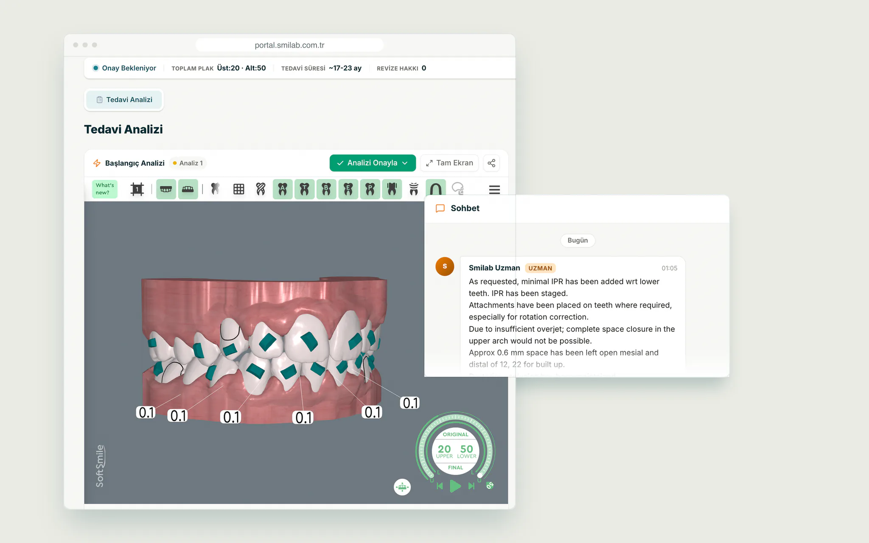Viewport: 869px width, 543px height.
Task: Click the 01:05 message timestamp
Action: click(x=670, y=268)
